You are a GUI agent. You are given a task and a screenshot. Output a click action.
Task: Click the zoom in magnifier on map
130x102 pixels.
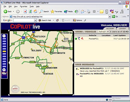coord(4,70)
